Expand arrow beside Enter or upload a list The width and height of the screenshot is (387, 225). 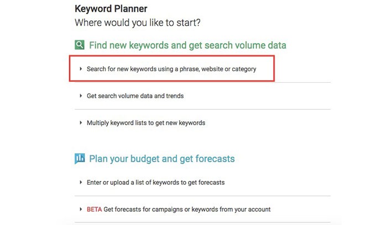pyautogui.click(x=81, y=183)
